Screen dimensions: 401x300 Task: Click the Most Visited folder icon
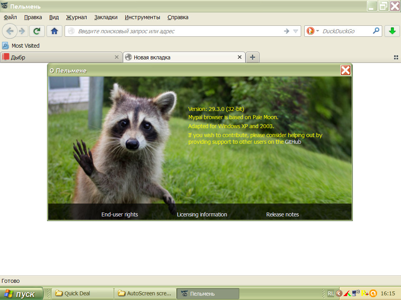pyautogui.click(x=5, y=46)
